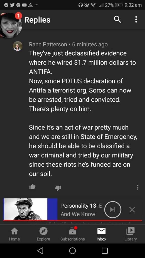Tap the profile picture with notification badge
The width and height of the screenshot is (145, 258).
coord(11,25)
